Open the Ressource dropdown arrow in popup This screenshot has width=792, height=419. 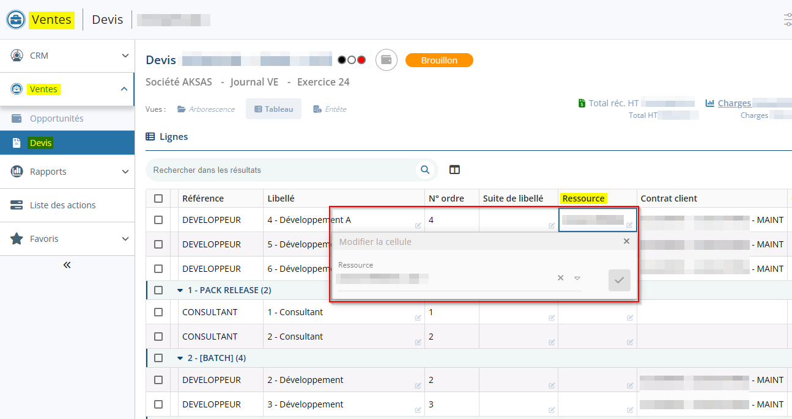click(x=577, y=278)
